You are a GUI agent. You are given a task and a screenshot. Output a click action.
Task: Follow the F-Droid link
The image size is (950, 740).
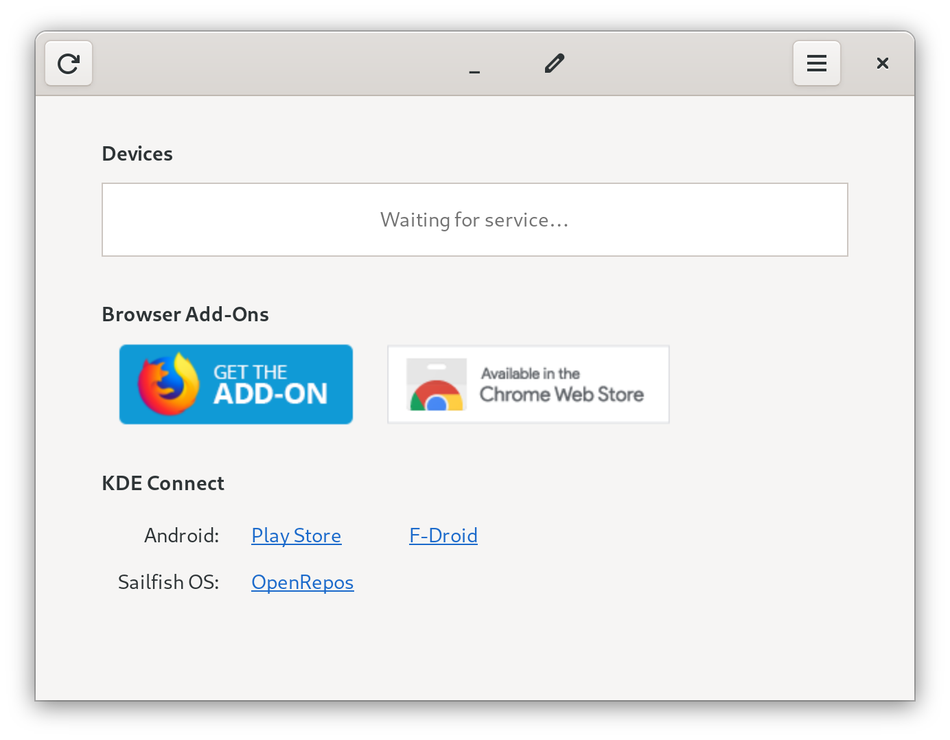pos(443,535)
